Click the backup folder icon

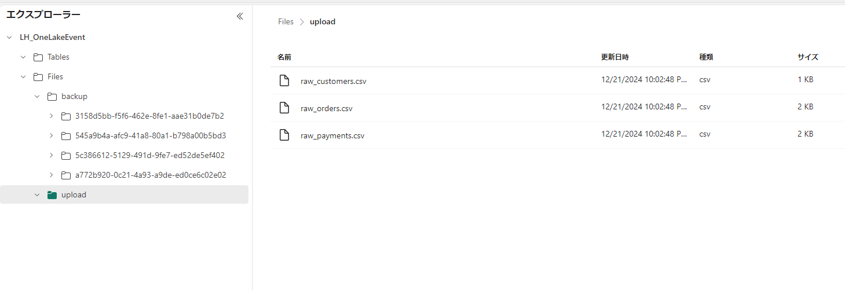tap(52, 97)
